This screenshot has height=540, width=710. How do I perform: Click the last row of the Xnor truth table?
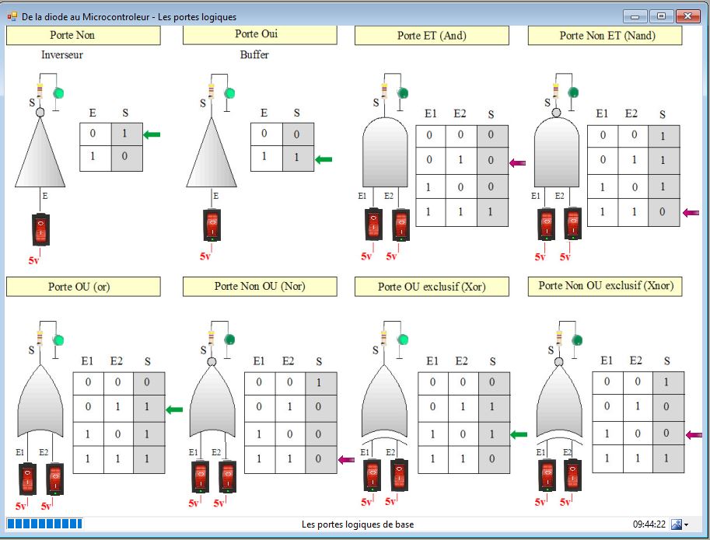[638, 458]
